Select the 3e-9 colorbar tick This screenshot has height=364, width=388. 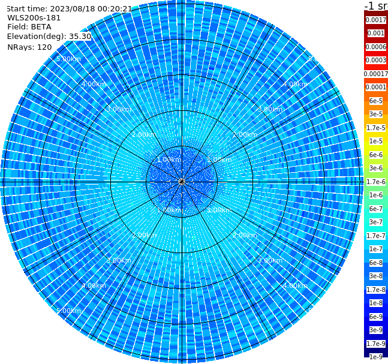[376, 330]
